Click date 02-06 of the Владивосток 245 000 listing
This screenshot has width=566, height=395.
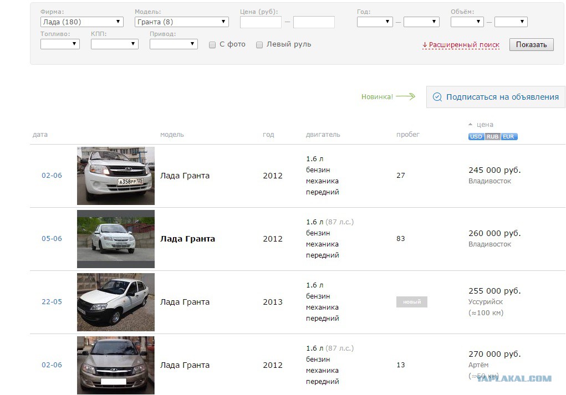point(52,175)
